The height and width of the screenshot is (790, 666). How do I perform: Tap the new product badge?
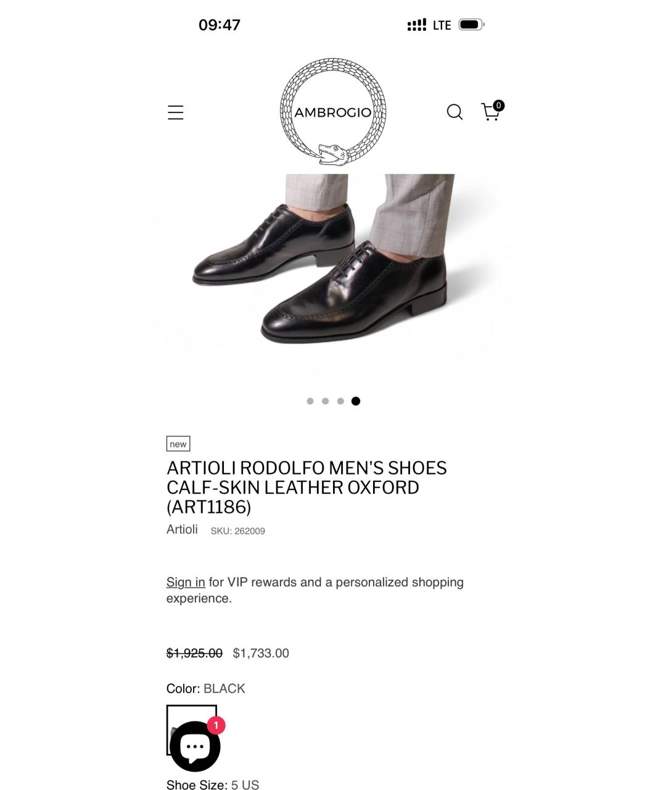(178, 444)
